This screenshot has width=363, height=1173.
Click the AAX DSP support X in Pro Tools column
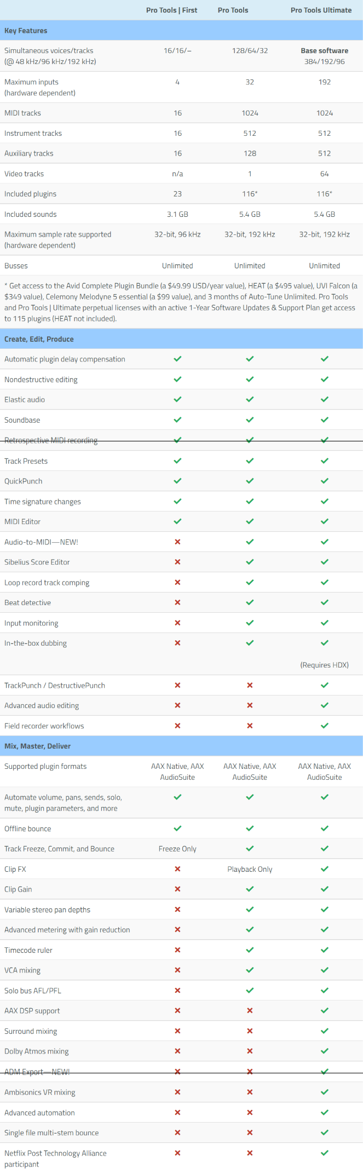[250, 1011]
